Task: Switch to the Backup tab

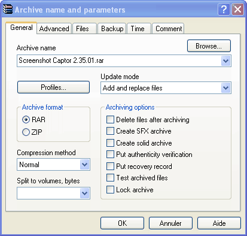Action: (x=112, y=29)
